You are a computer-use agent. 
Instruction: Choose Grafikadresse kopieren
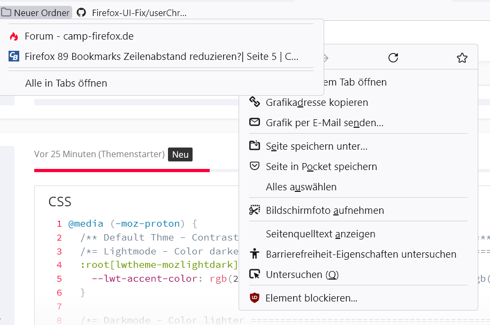[x=317, y=102]
